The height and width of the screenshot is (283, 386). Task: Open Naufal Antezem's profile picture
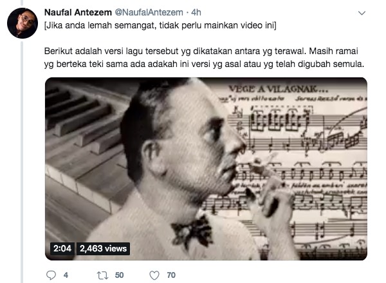tap(23, 23)
